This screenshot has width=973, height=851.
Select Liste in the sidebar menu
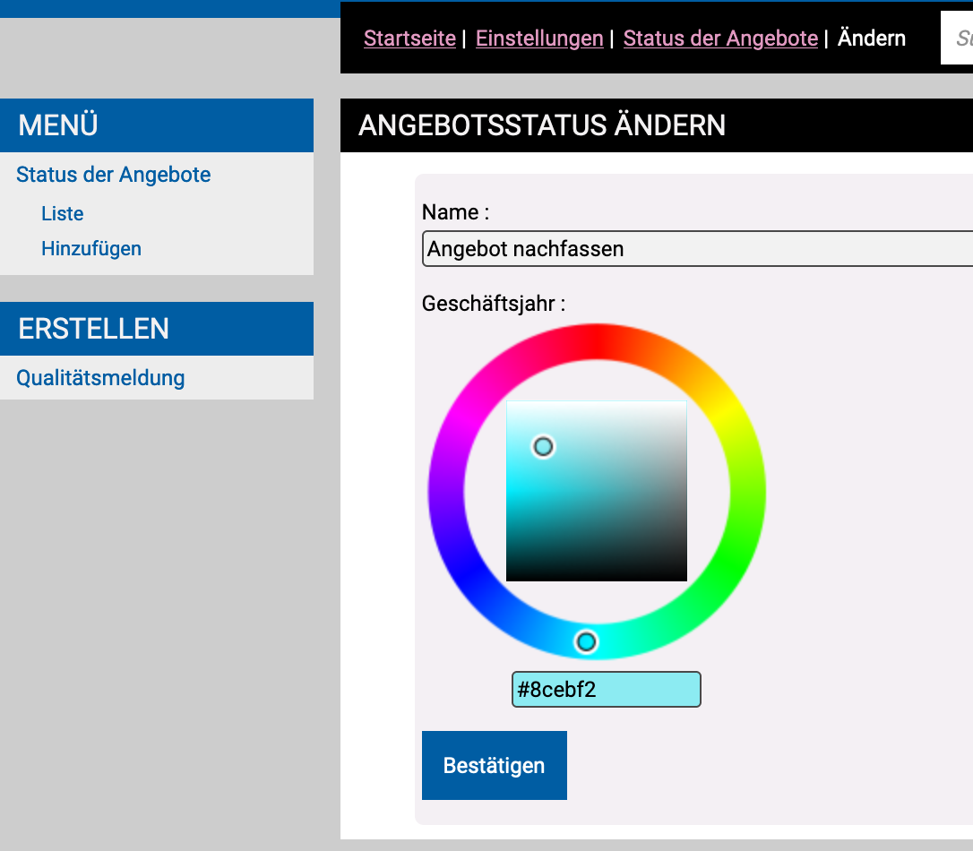pos(63,214)
